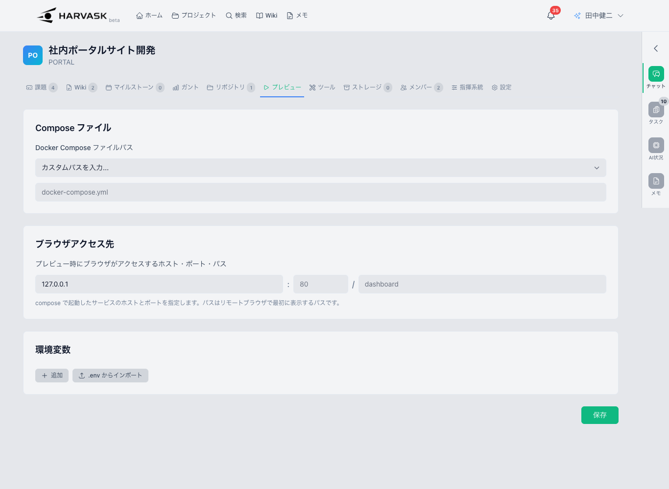
Task: Focus the port number input field
Action: [x=320, y=284]
